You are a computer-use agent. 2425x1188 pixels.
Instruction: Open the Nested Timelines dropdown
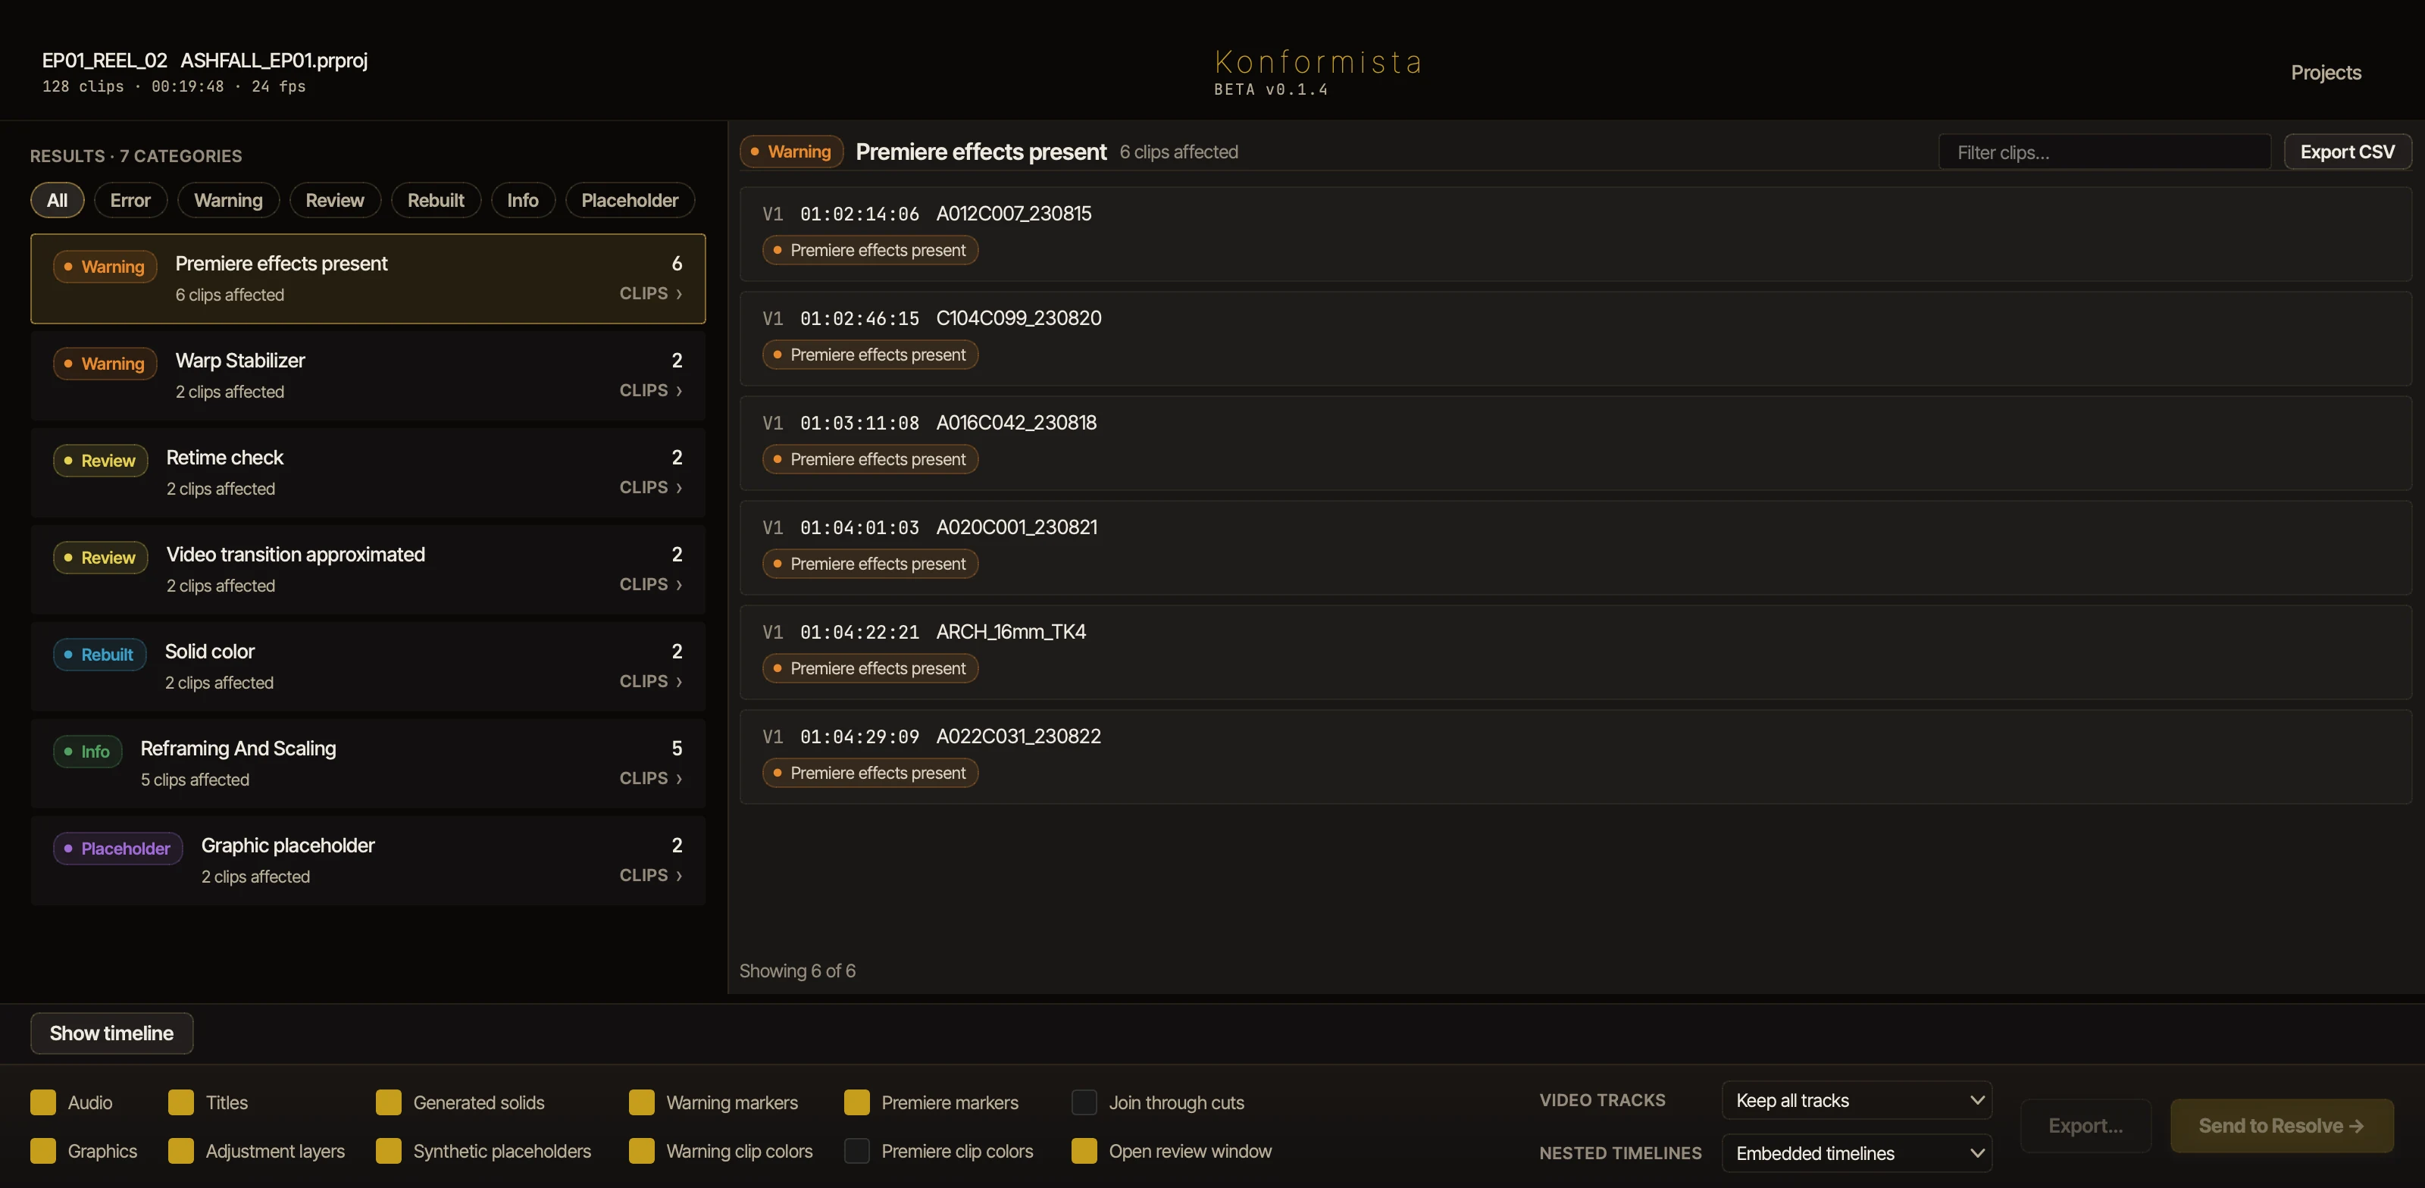1857,1153
